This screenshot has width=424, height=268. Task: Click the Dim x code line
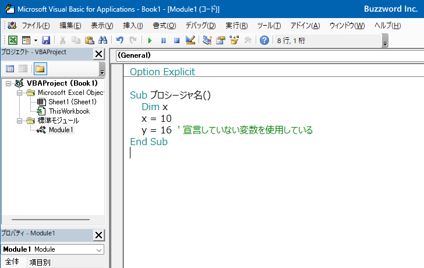[x=155, y=107]
